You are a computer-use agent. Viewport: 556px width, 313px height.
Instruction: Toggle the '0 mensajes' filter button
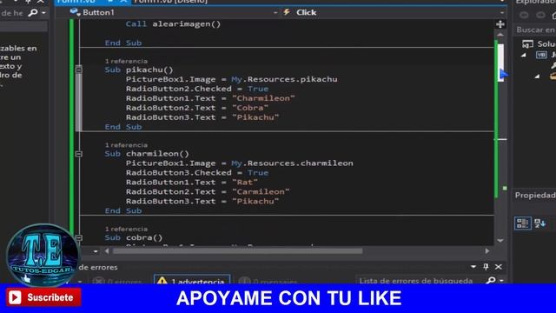[x=268, y=281]
